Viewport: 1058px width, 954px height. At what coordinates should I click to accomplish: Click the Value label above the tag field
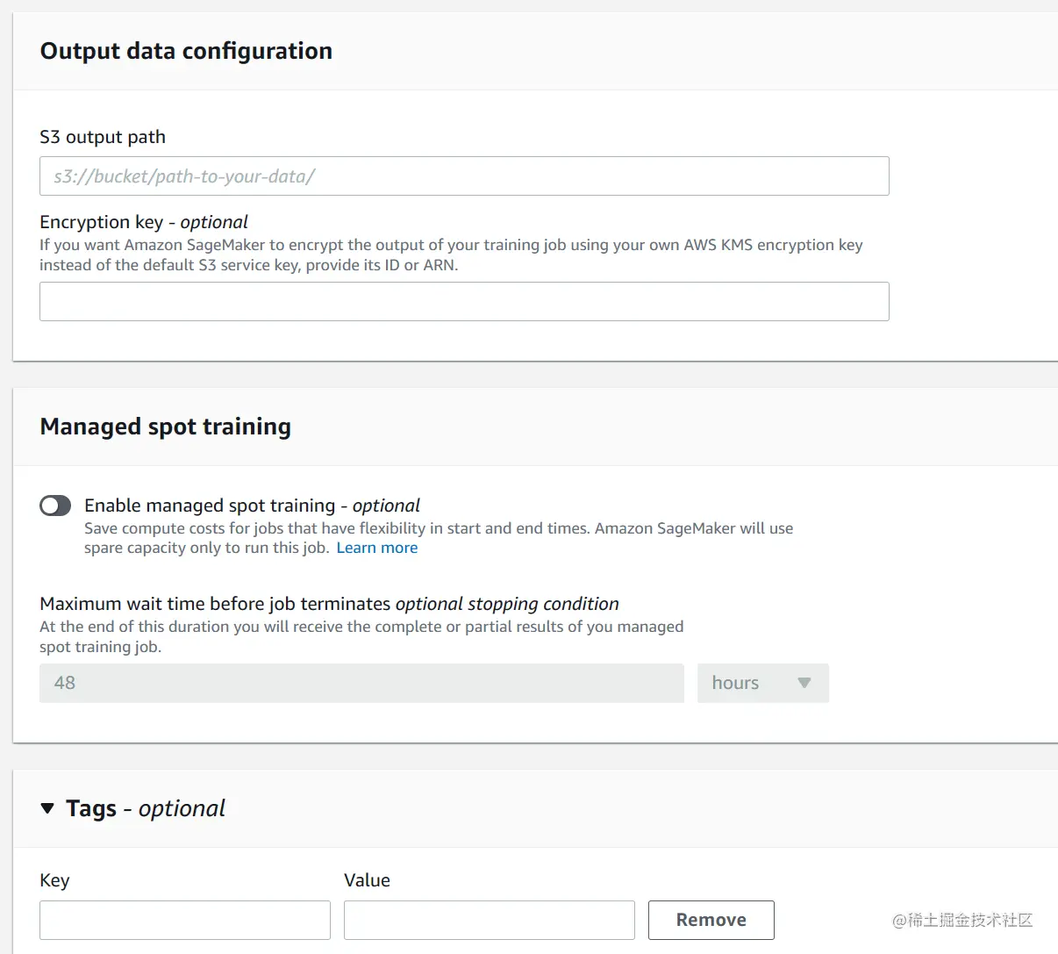(x=367, y=880)
